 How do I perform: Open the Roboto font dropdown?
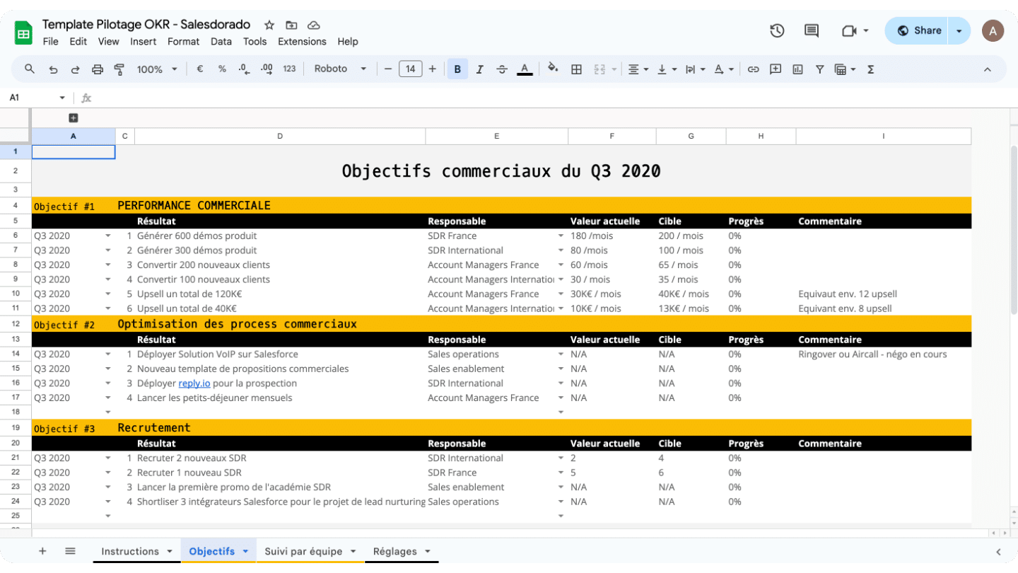[x=340, y=69]
